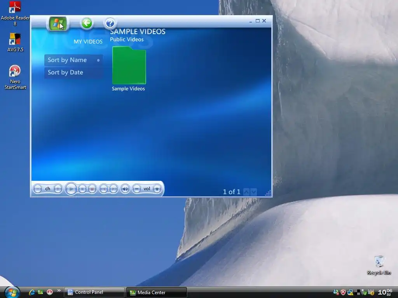Open Media Center help question mark
The height and width of the screenshot is (298, 398).
tap(110, 23)
